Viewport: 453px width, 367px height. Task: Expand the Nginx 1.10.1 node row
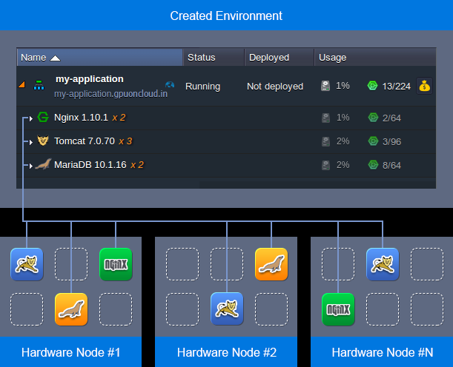[x=30, y=118]
